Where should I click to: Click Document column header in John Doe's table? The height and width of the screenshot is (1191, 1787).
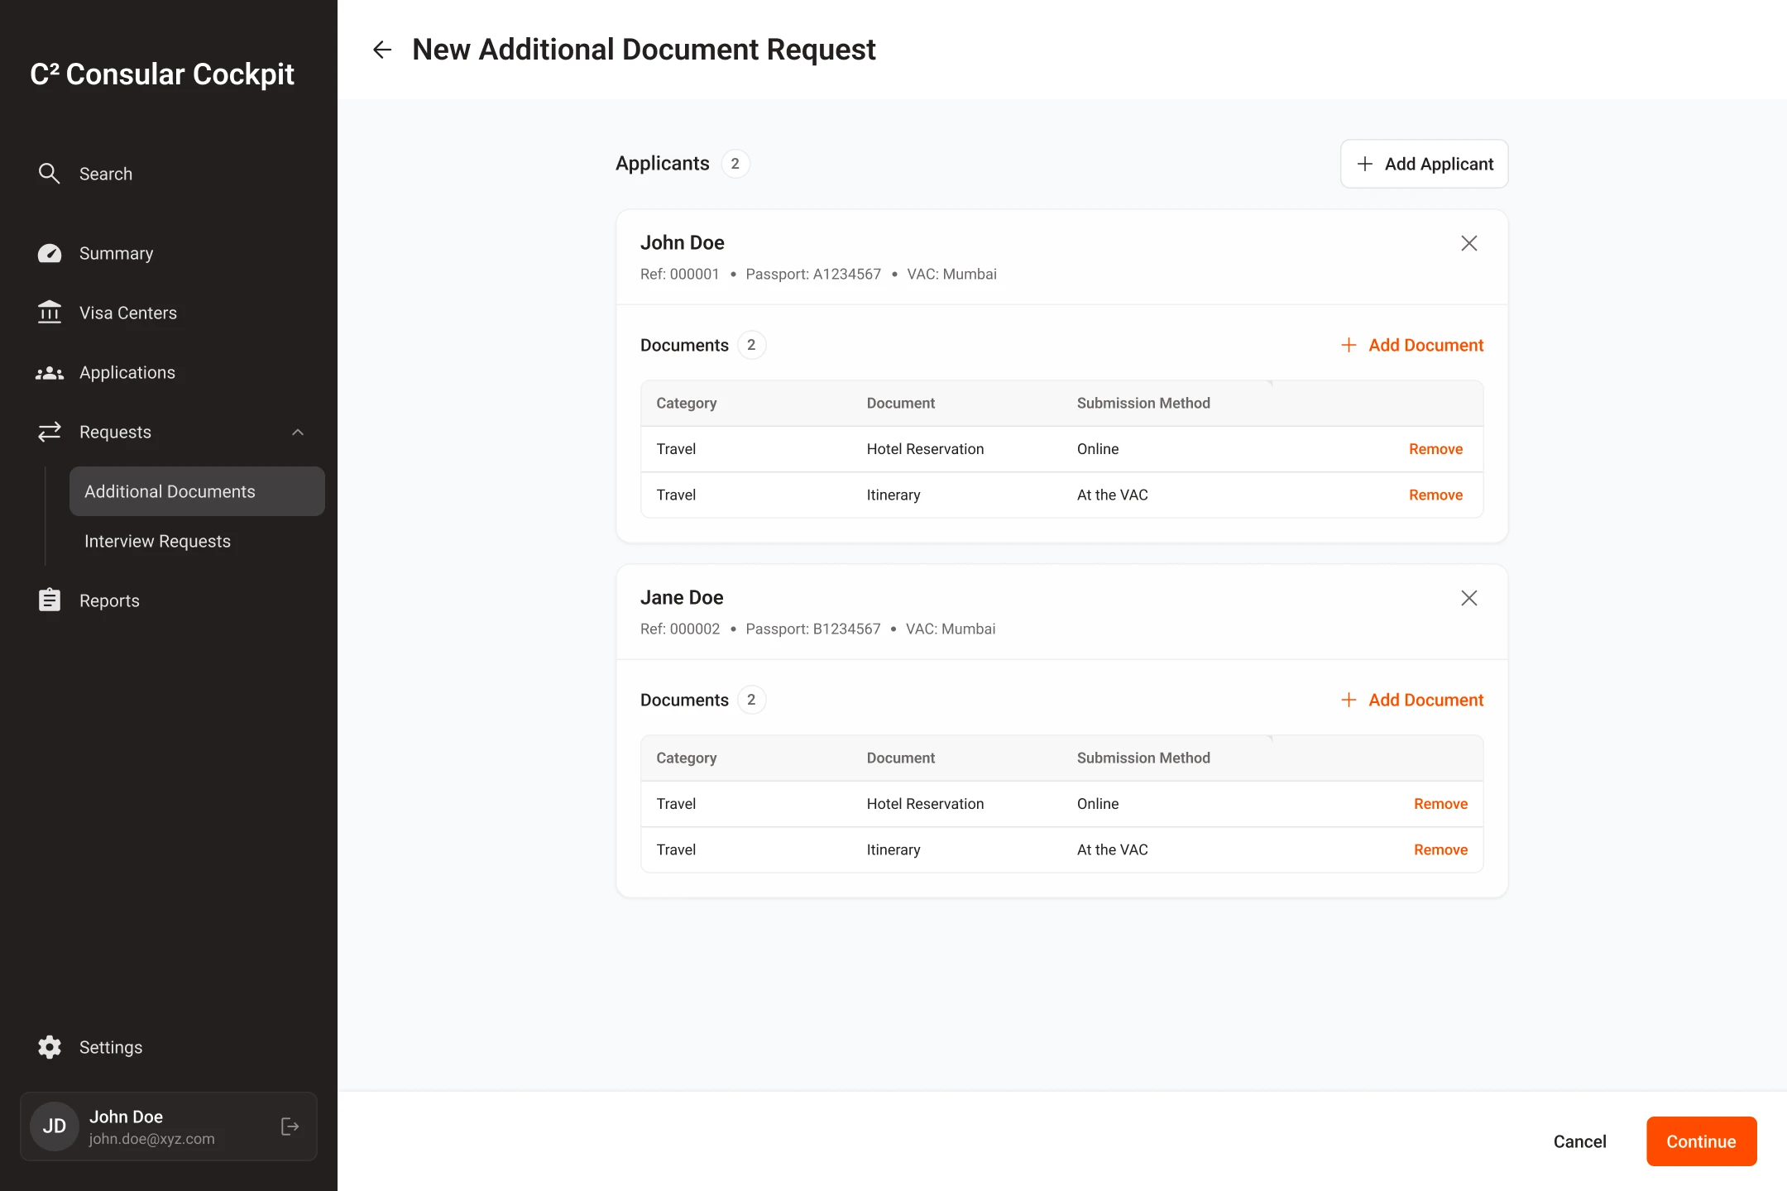[900, 403]
